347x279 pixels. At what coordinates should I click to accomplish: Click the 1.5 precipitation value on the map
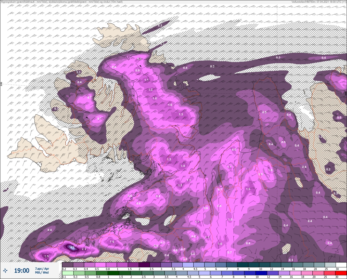pos(248,189)
